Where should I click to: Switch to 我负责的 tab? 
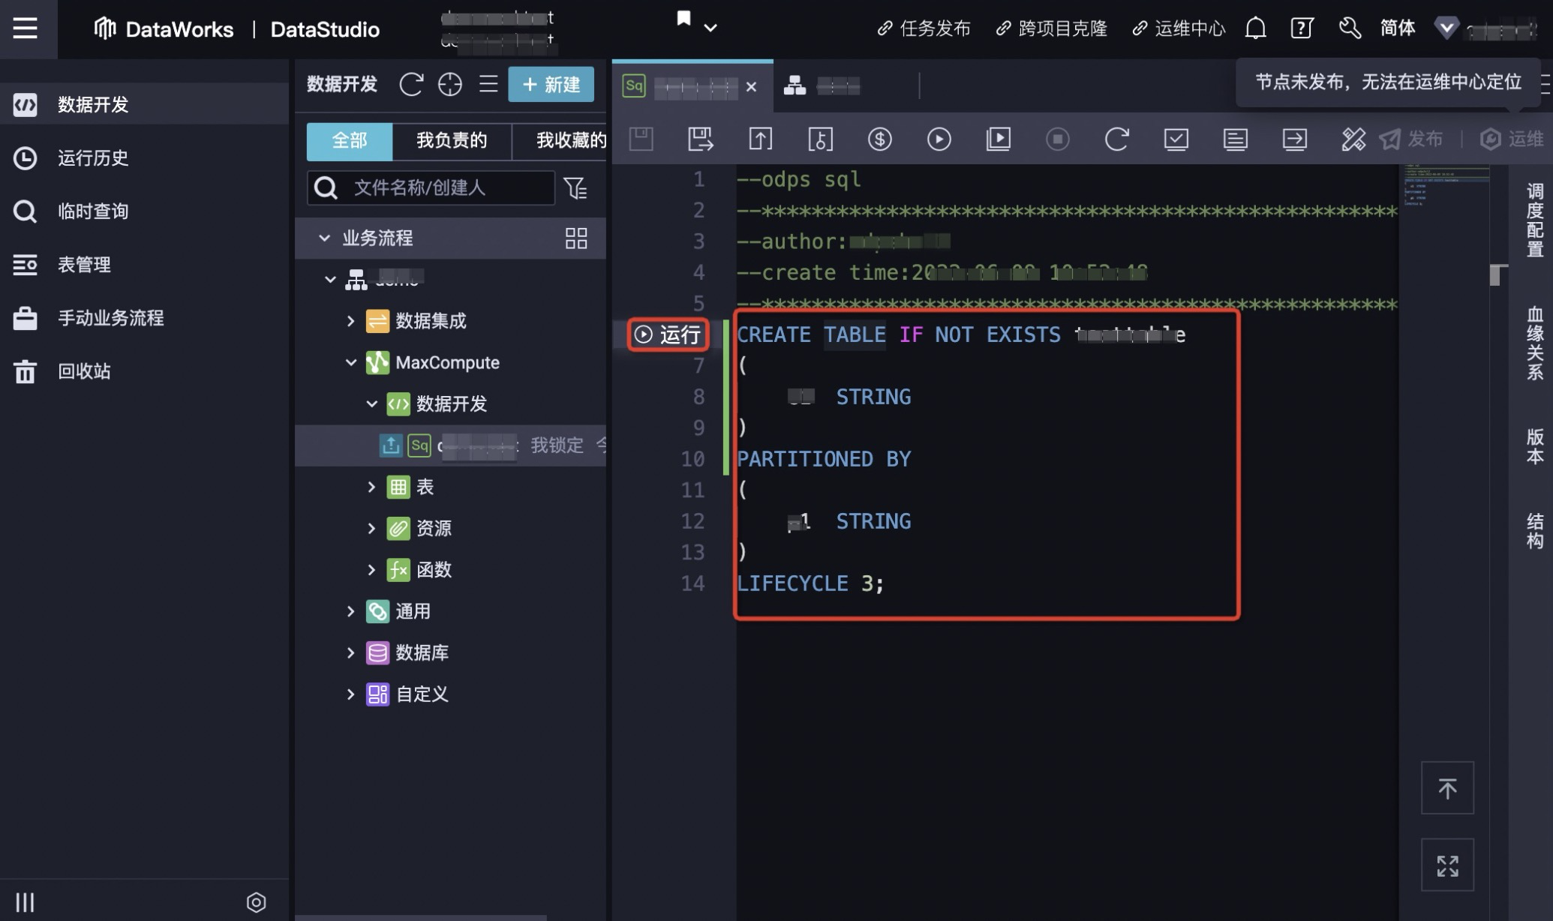pyautogui.click(x=451, y=141)
